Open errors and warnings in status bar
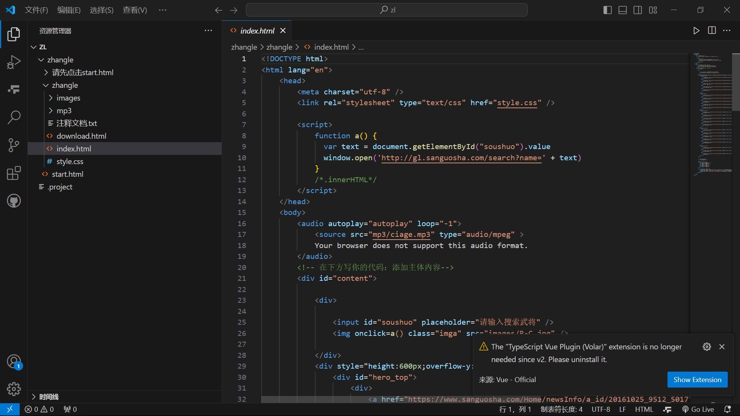The height and width of the screenshot is (416, 740). 39,409
